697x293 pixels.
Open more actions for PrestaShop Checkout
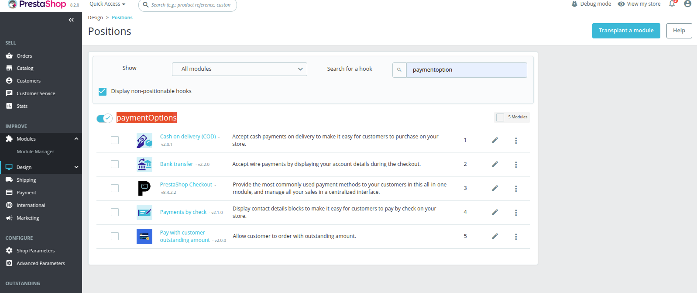tap(516, 189)
